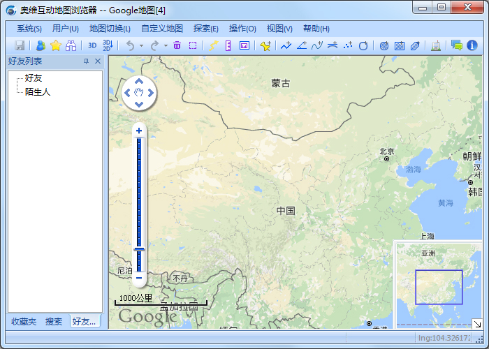Click the zoom slider handle
The image size is (489, 349).
139,249
